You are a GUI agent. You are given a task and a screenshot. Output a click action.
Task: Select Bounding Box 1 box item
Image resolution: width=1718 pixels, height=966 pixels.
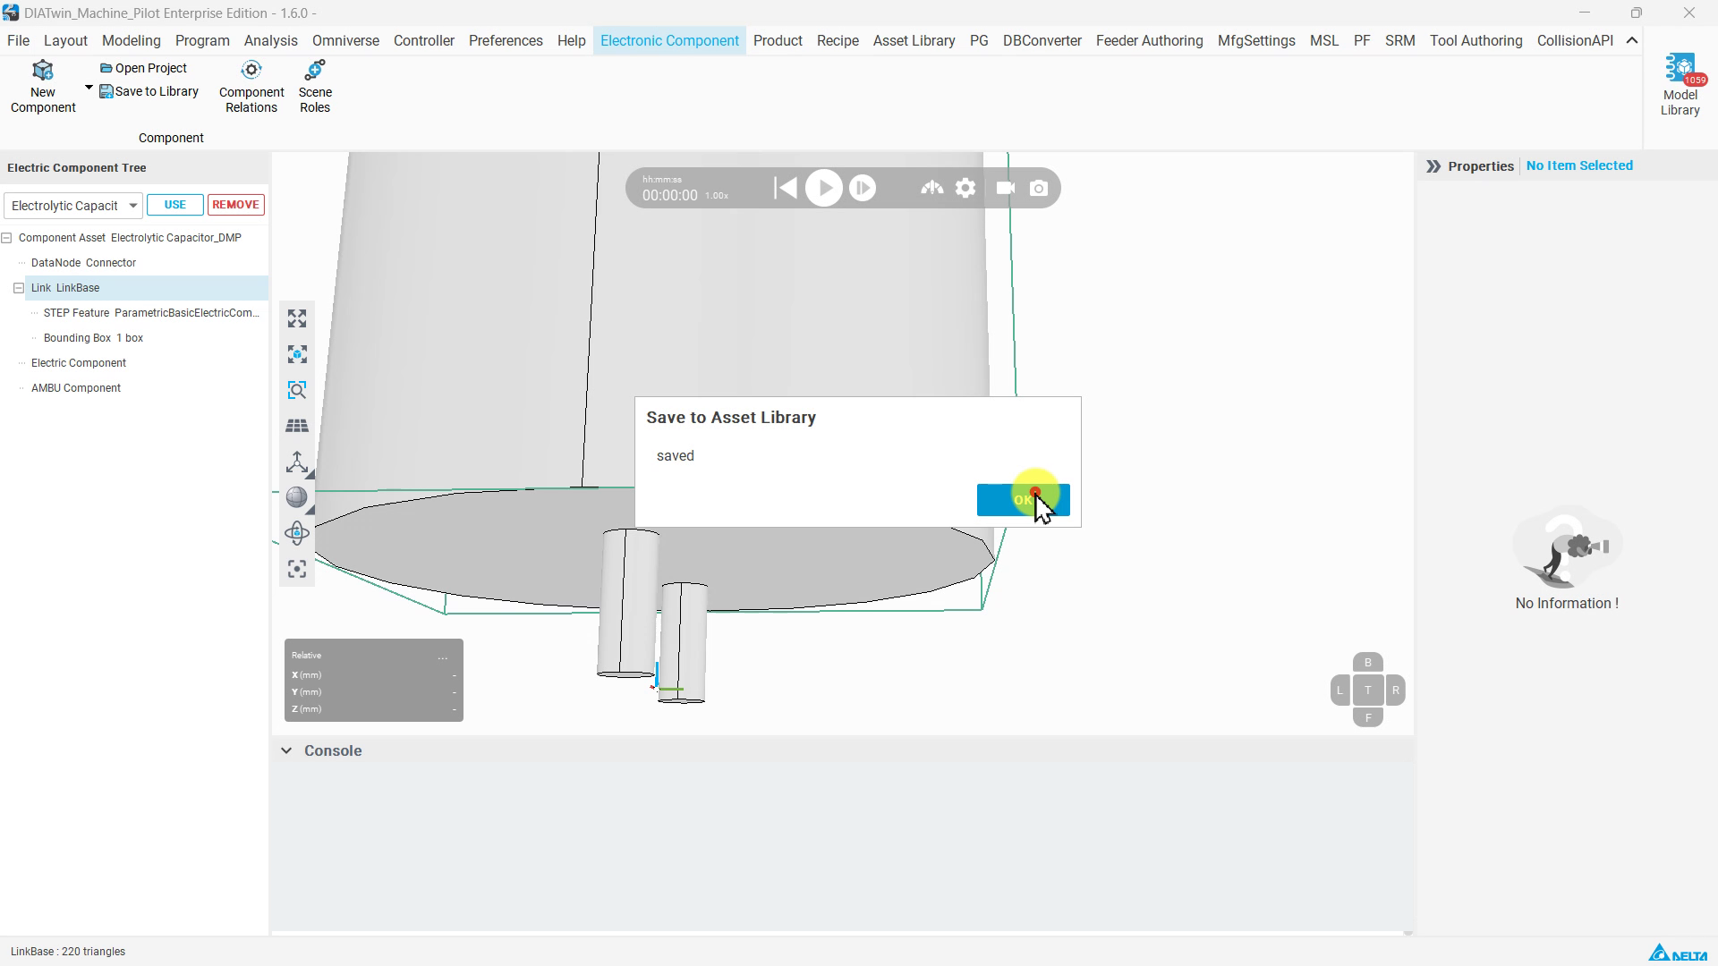pyautogui.click(x=93, y=338)
